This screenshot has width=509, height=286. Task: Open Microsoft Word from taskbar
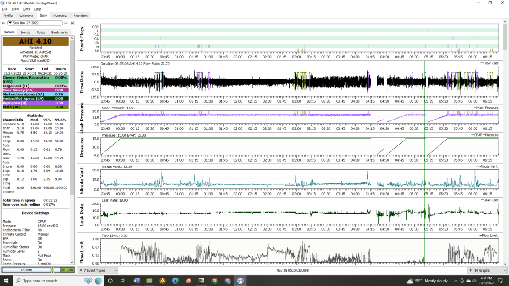[136, 281]
